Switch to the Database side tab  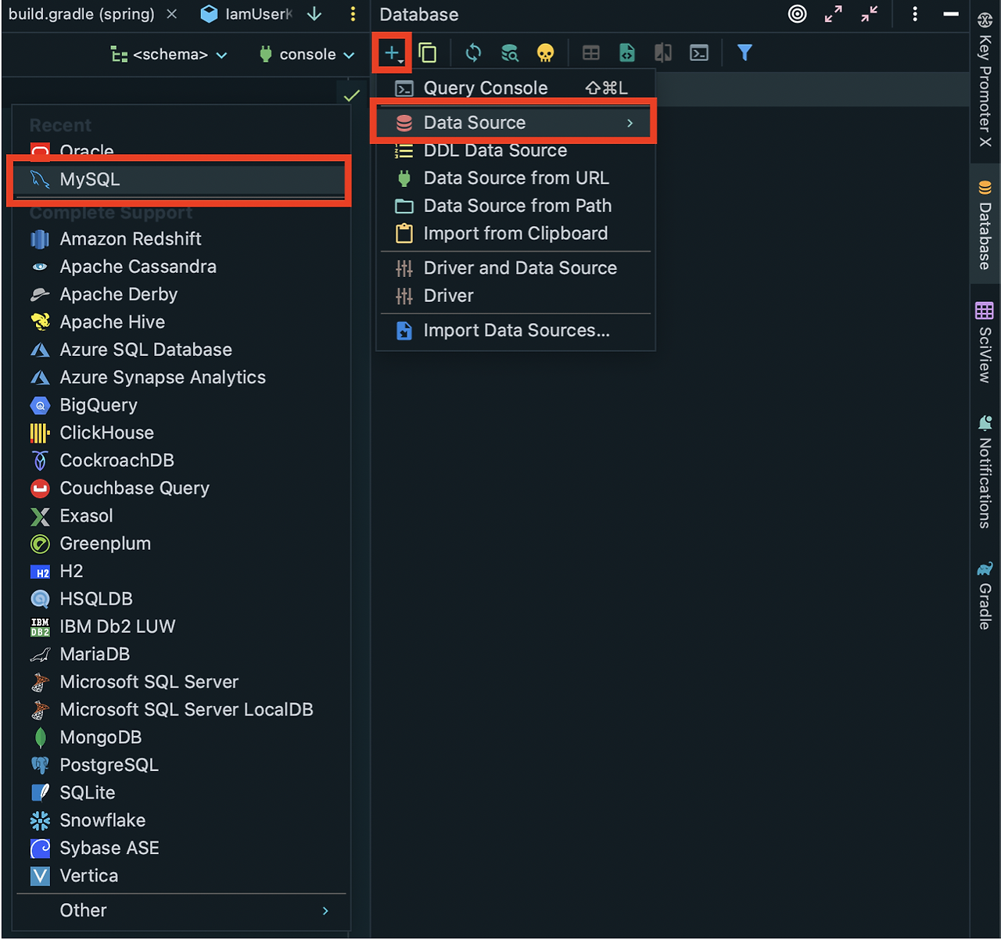point(985,225)
